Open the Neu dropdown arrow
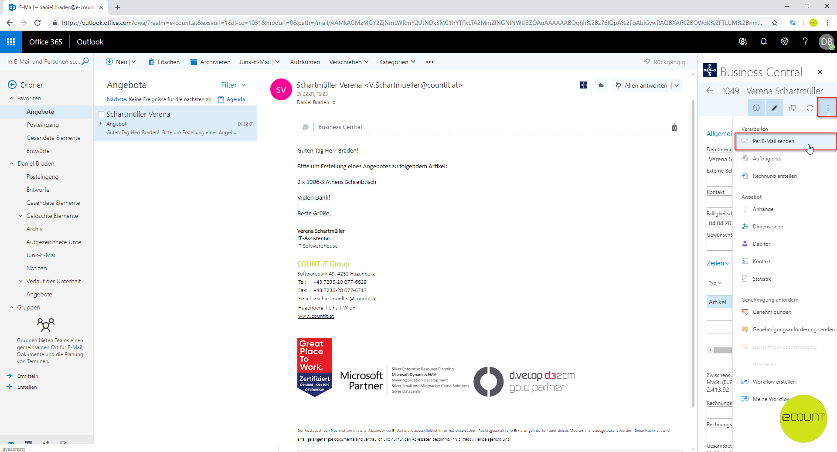 [x=134, y=62]
